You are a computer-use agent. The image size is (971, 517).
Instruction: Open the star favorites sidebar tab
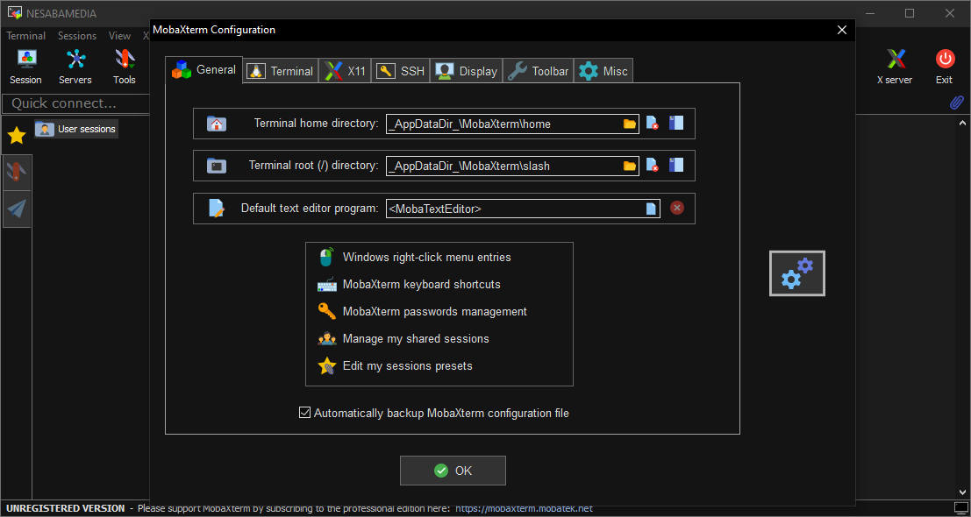(17, 135)
